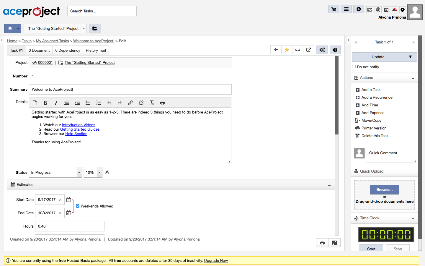Click the unlink icon in editor
This screenshot has height=266, width=425.
pos(141,103)
